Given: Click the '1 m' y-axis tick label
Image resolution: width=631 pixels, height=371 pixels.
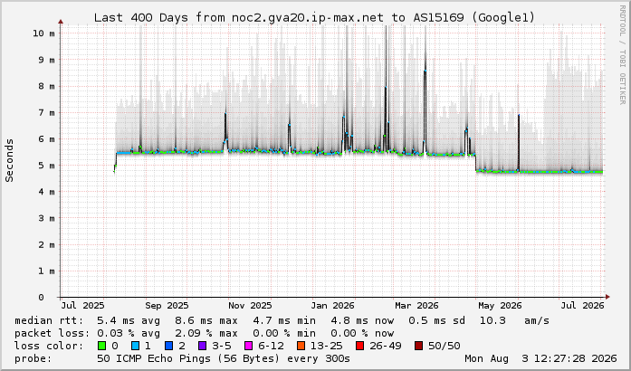Looking at the screenshot, I should pos(46,271).
